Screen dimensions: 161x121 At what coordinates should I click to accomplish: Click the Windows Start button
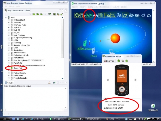pyautogui.click(x=5, y=119)
